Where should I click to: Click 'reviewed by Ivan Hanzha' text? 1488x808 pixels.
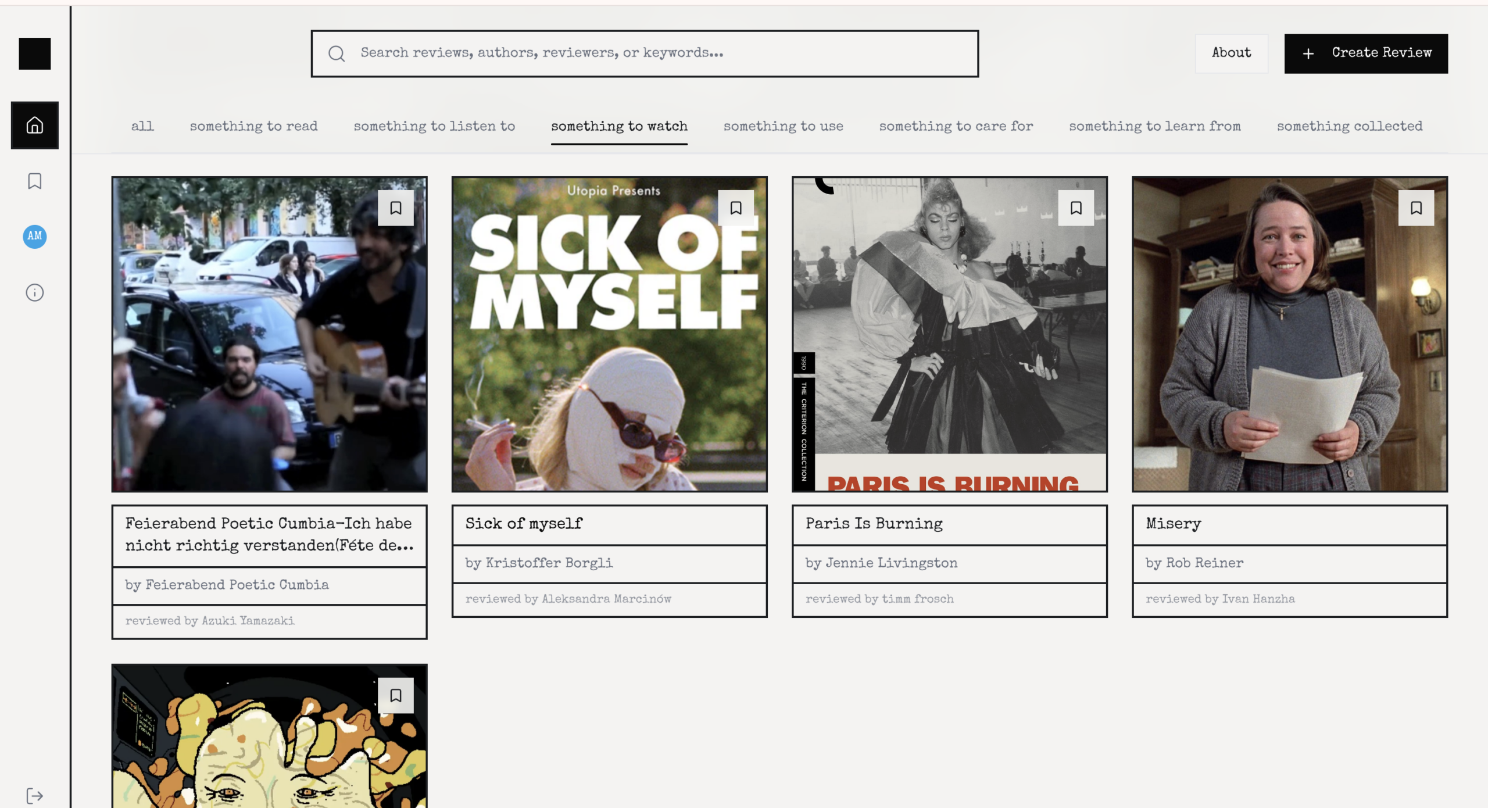(x=1220, y=599)
